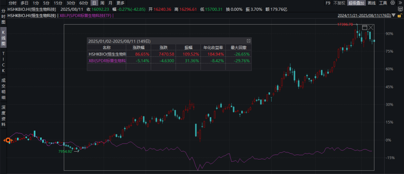Image resolution: width=404 pixels, height=174 pixels.
Task: Click the -26.65% max drawdown cell
Action: 242,54
